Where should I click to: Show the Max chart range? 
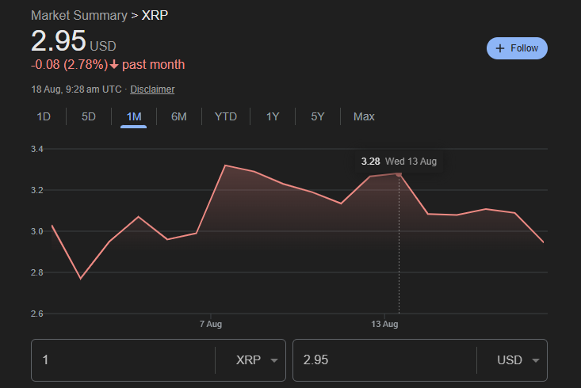coord(364,116)
